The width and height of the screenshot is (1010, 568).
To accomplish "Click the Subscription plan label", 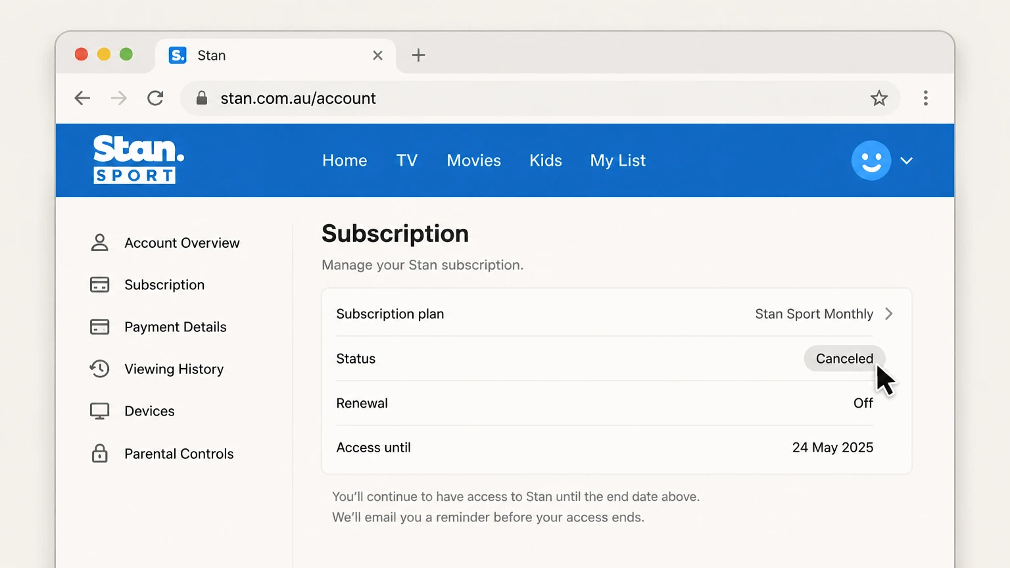I will (390, 314).
